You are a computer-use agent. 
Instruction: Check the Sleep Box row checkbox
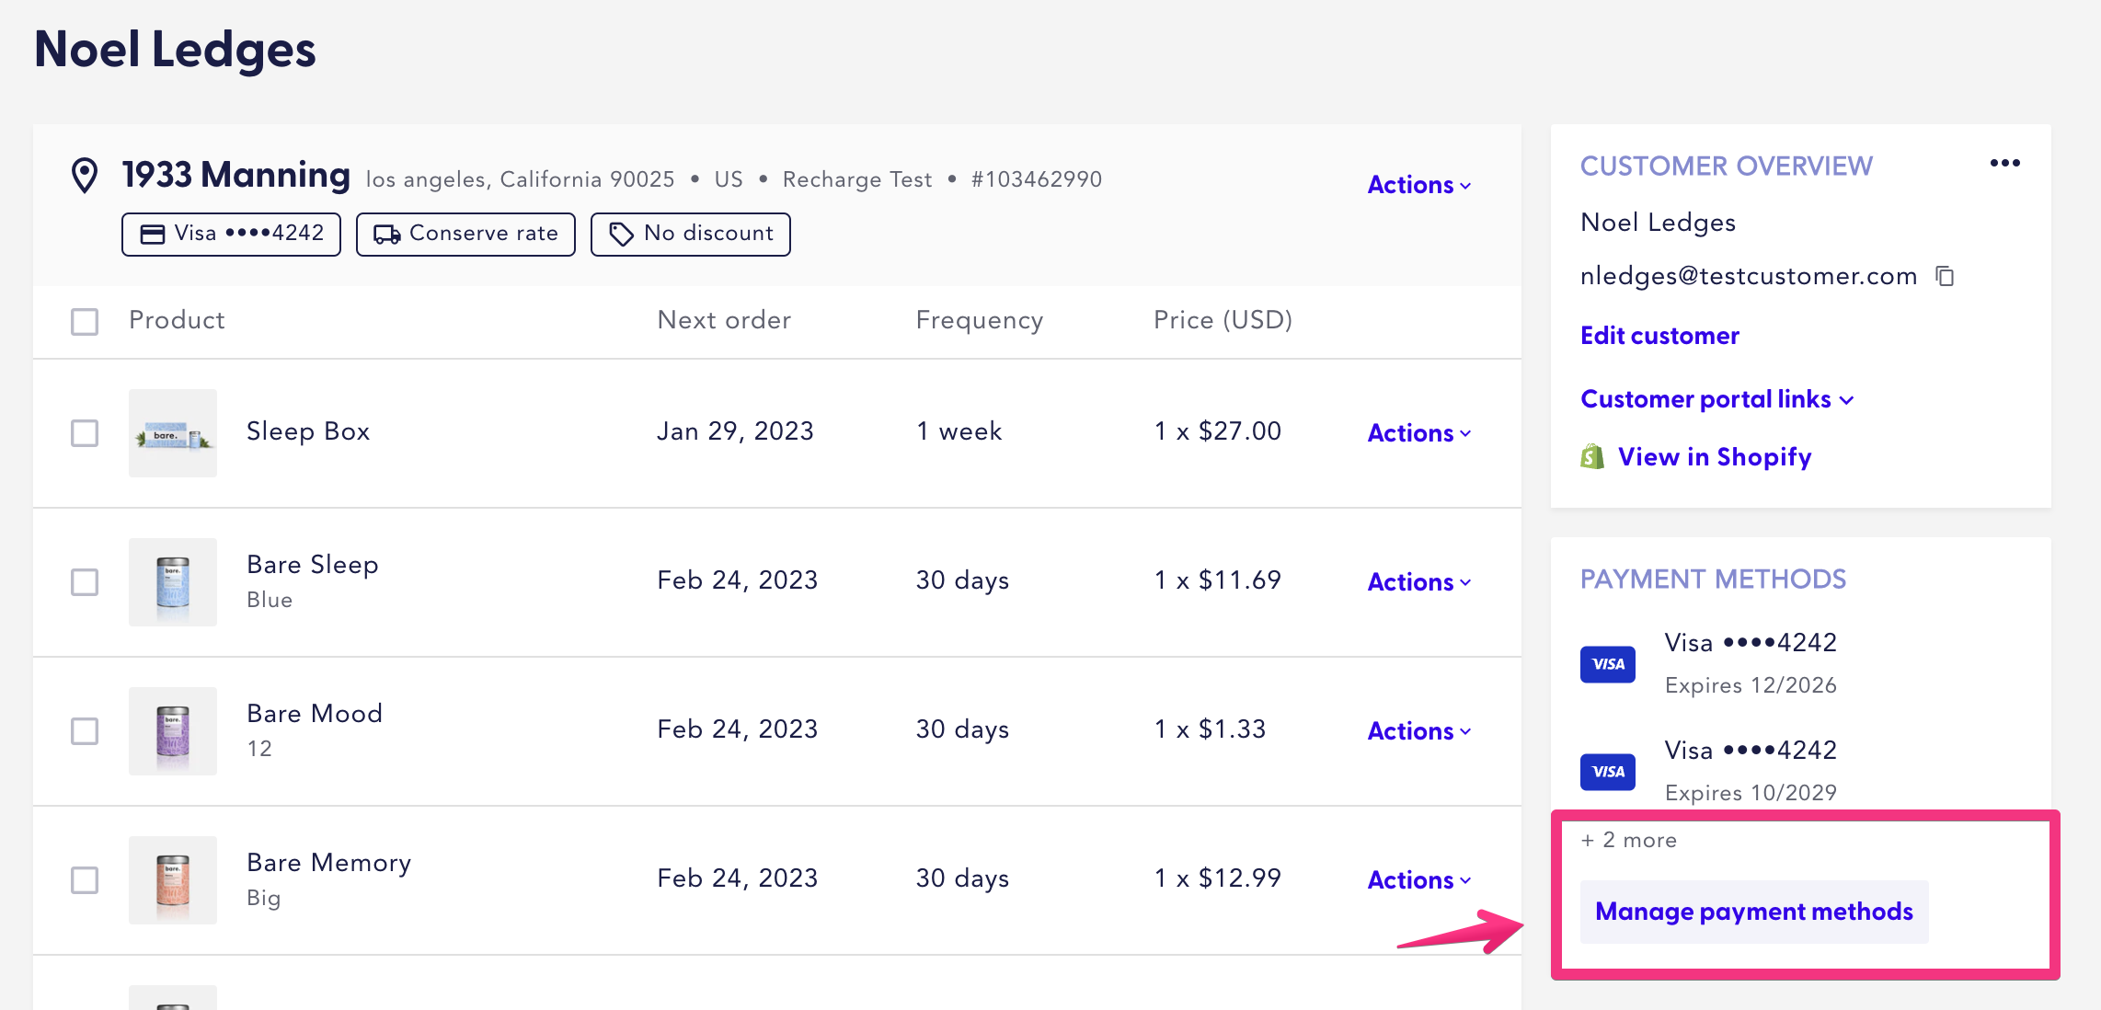[85, 433]
